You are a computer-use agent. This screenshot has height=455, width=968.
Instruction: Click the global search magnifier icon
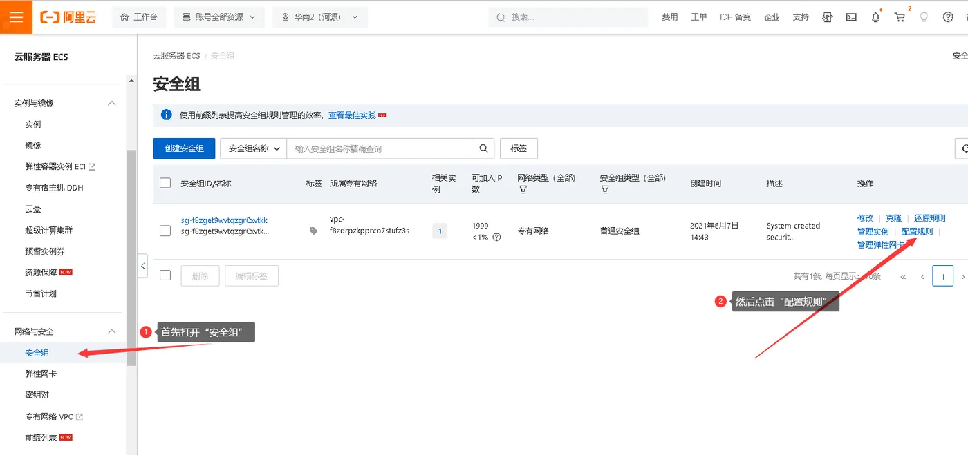(x=501, y=17)
